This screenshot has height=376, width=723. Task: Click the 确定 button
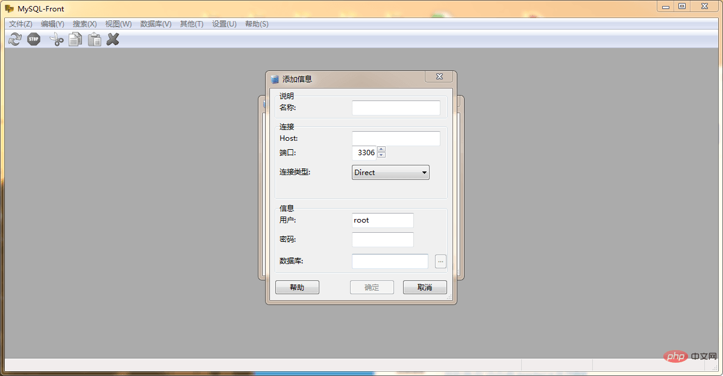372,288
